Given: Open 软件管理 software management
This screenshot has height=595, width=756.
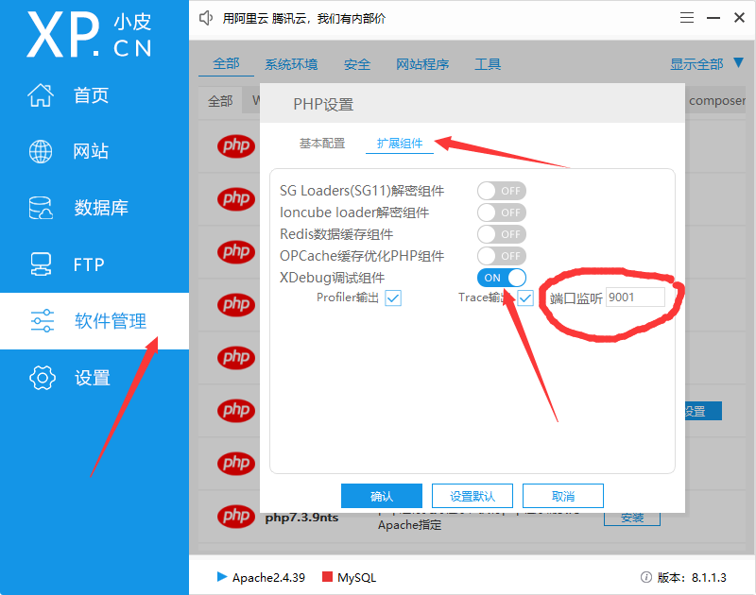Looking at the screenshot, I should coord(94,321).
